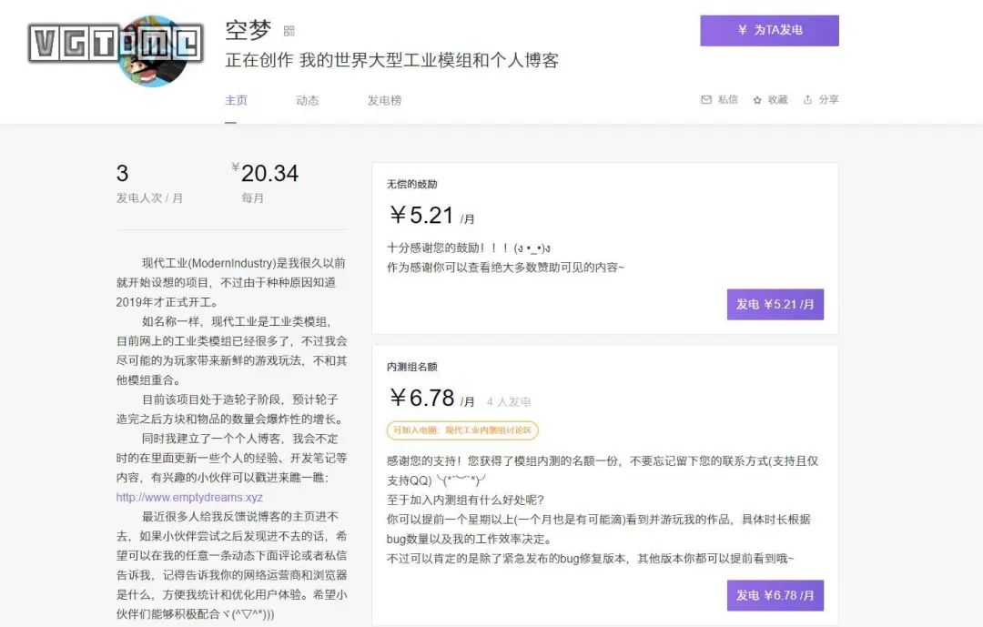Viewport: 983px width, 627px height.
Task: Open the QR code icon beside 空梦
Action: [x=289, y=31]
